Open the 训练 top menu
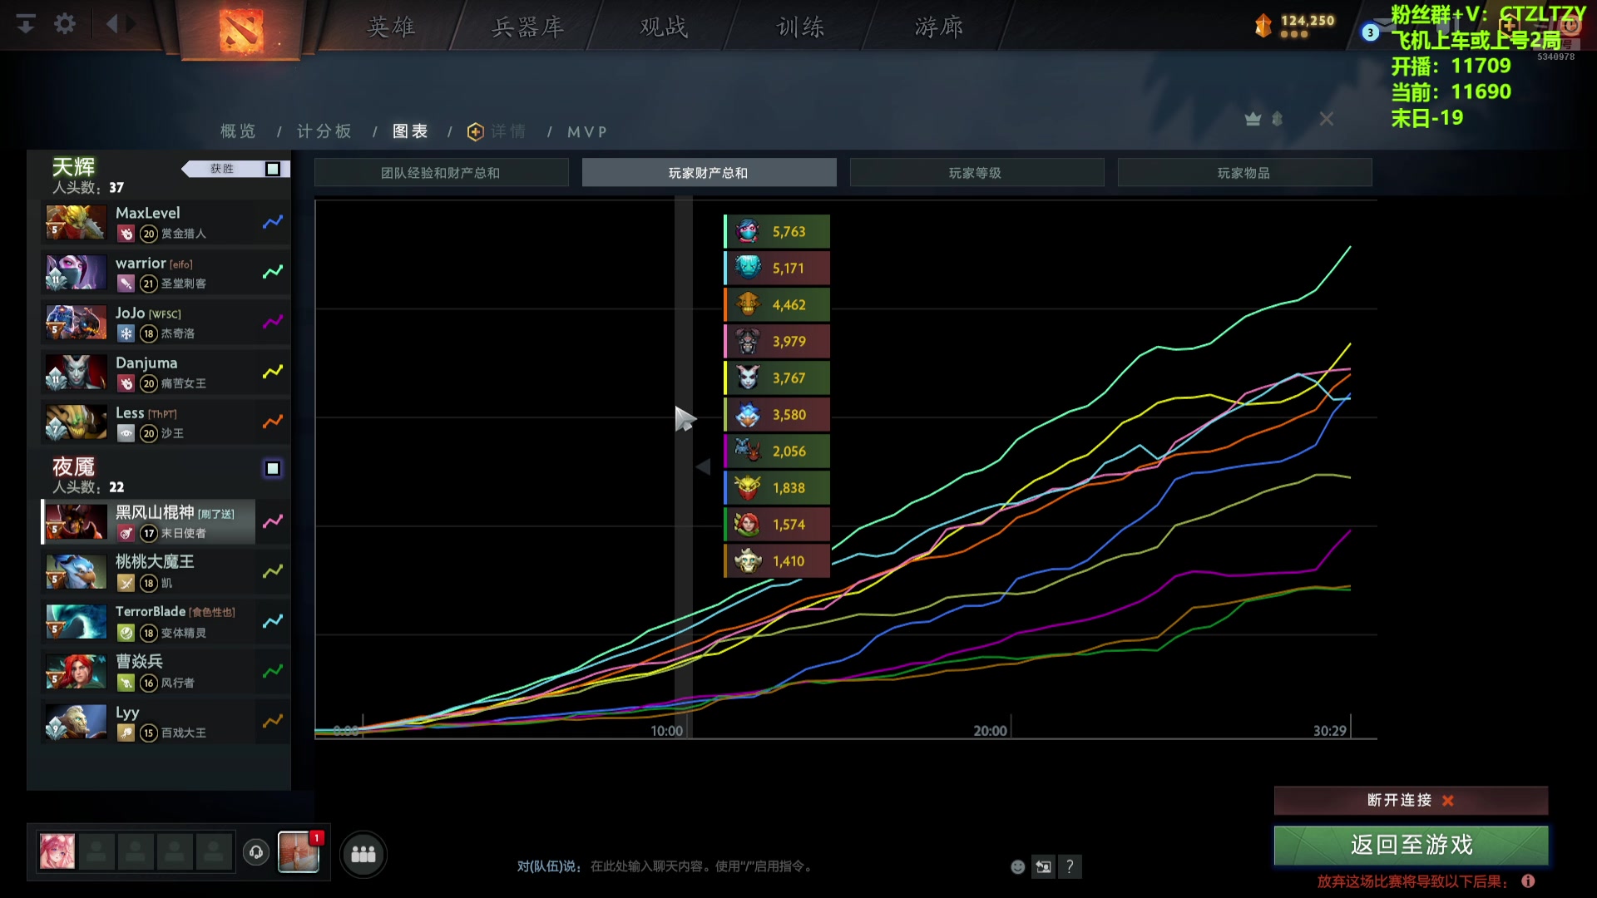This screenshot has height=898, width=1597. 801,27
